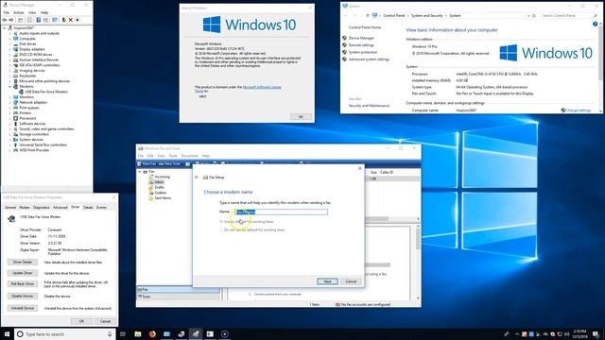
Task: Switch to the General tab in modem properties
Action: tap(10, 208)
